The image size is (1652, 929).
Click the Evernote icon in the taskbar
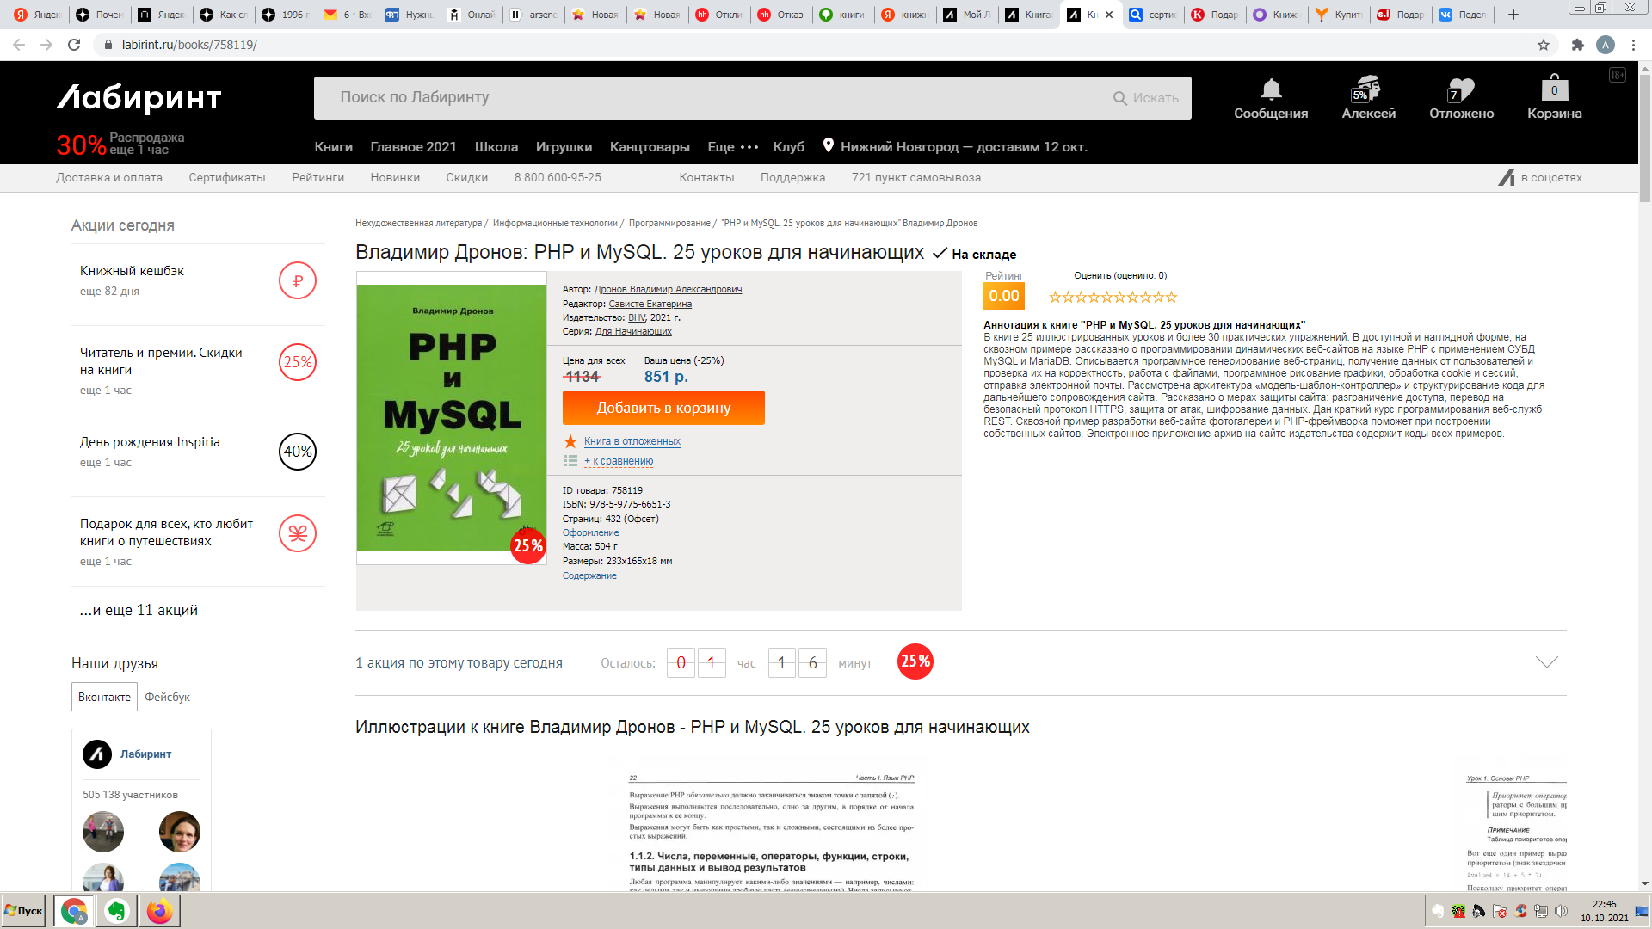pos(116,911)
